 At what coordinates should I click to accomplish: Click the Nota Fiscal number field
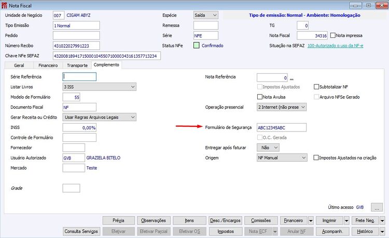[312, 35]
